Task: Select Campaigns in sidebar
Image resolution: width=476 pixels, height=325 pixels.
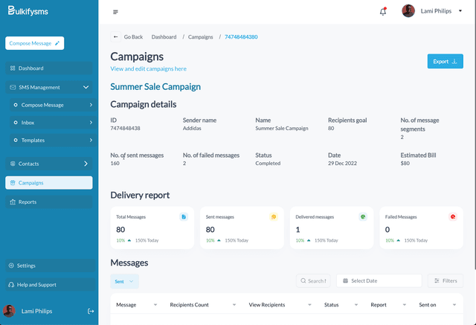Action: 49,183
